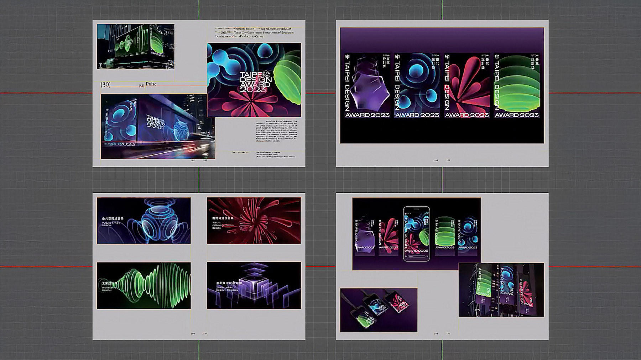Select the Public Space Design blue still
The width and height of the screenshot is (641, 360).
pos(144,221)
